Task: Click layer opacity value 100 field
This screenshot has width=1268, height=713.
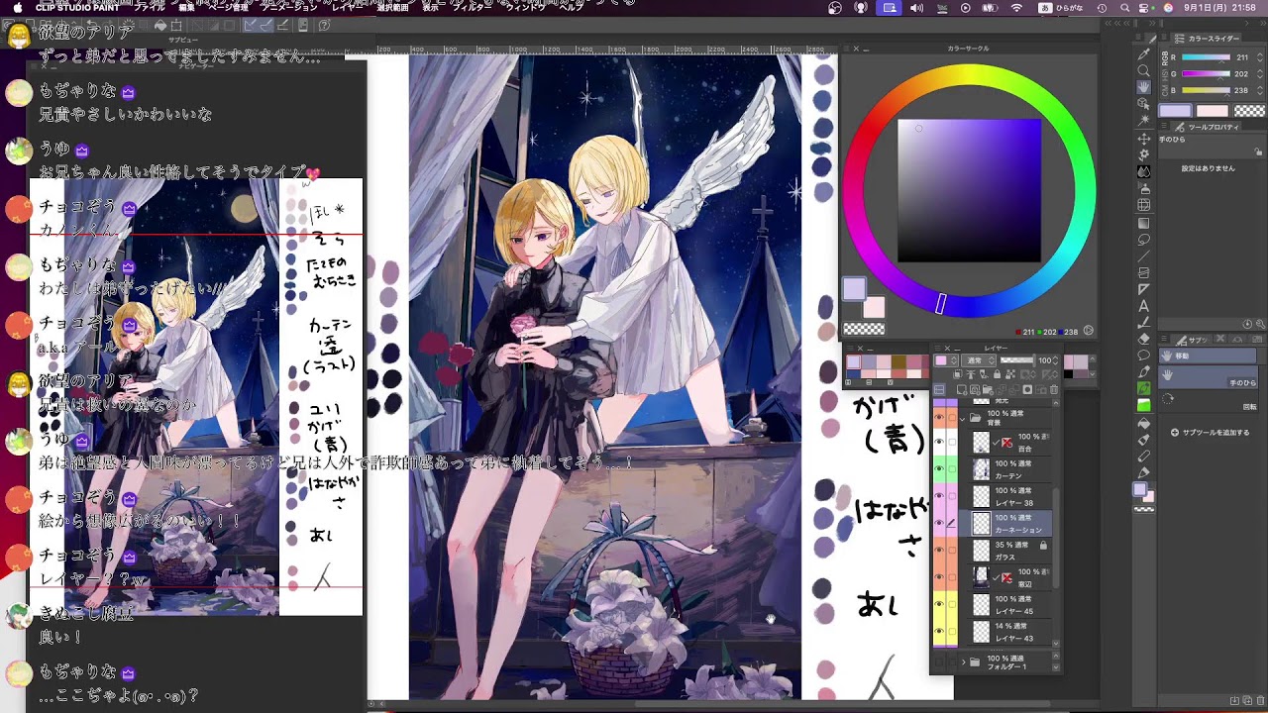Action: 1044,360
